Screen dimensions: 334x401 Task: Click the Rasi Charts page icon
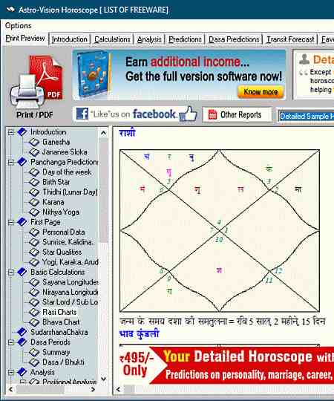click(x=34, y=312)
